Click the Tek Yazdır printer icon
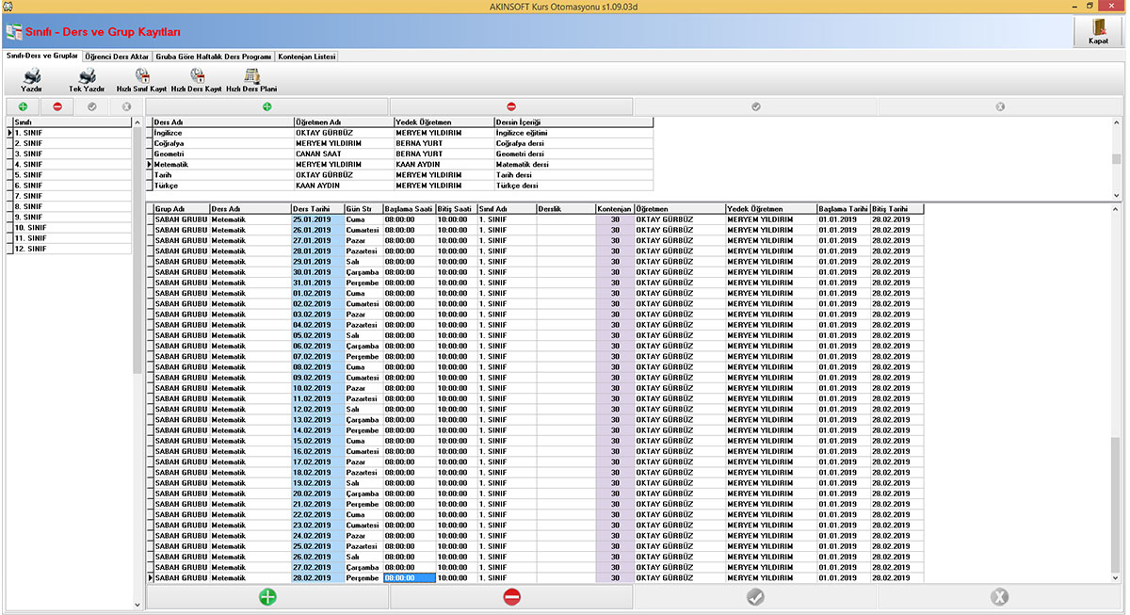 (87, 76)
